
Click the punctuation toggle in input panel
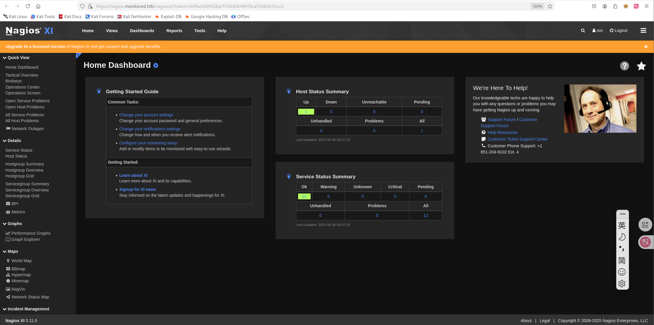pyautogui.click(x=622, y=249)
